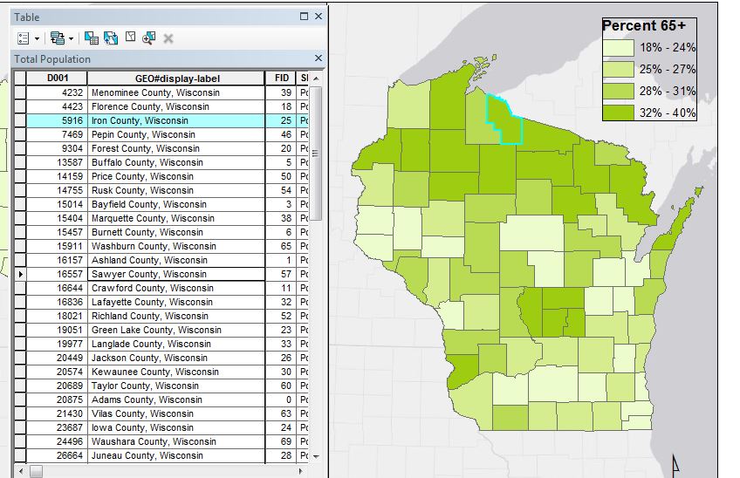This screenshot has height=478, width=740.
Task: Click Vilas County, Wisconsin cell
Action: pos(176,413)
